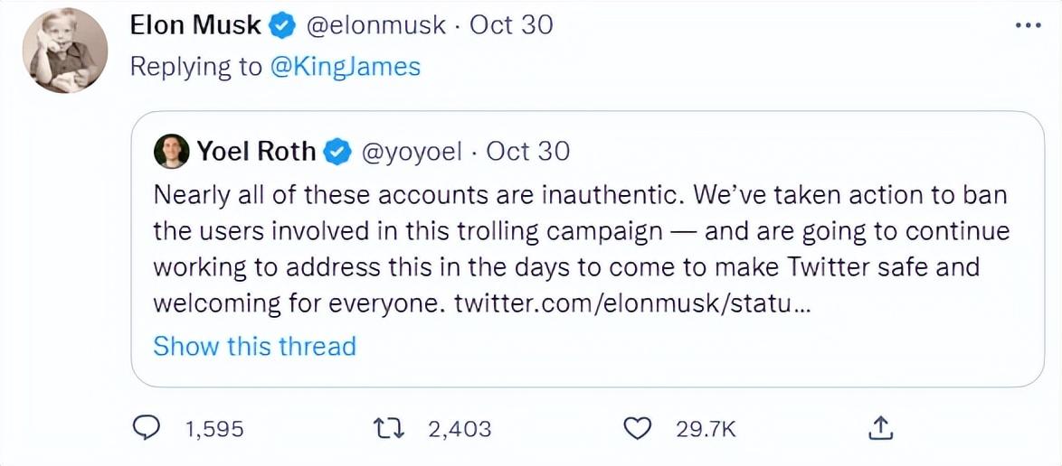
Task: Open Yoel Roth's small avatar
Action: 171,152
